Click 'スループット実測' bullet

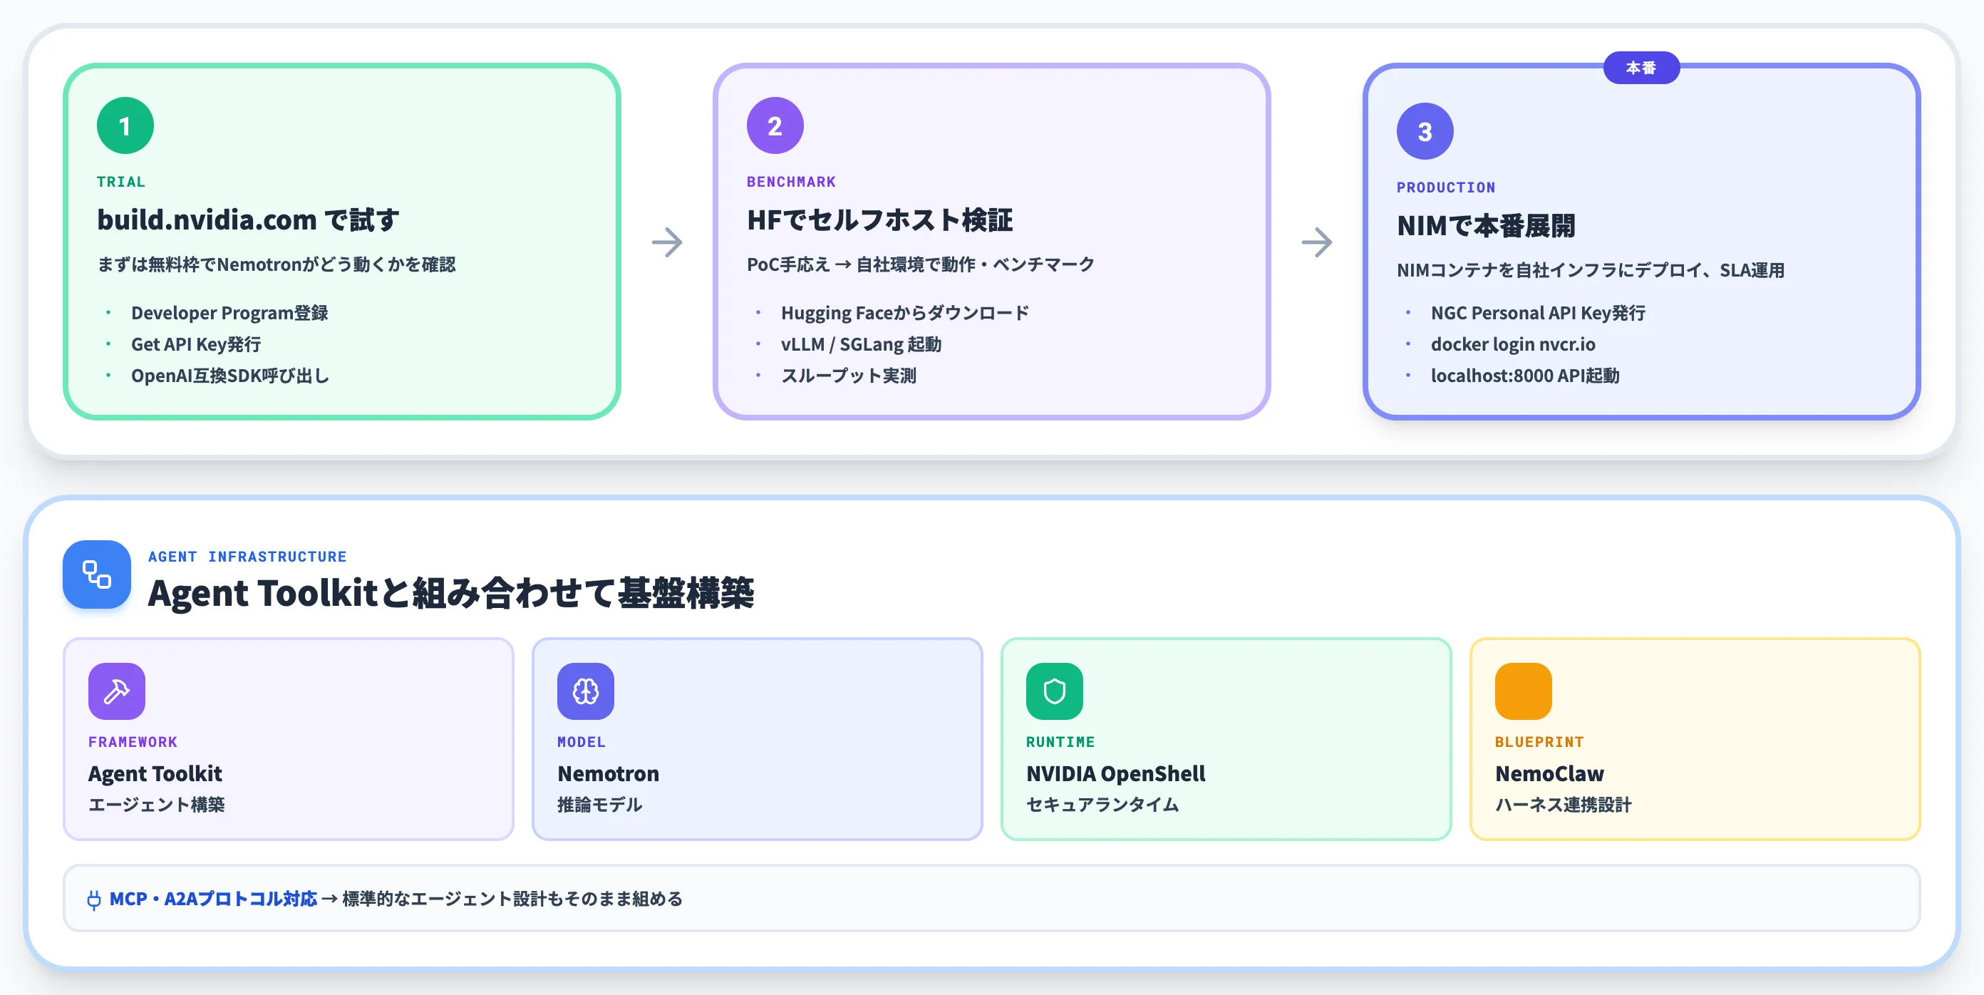849,376
